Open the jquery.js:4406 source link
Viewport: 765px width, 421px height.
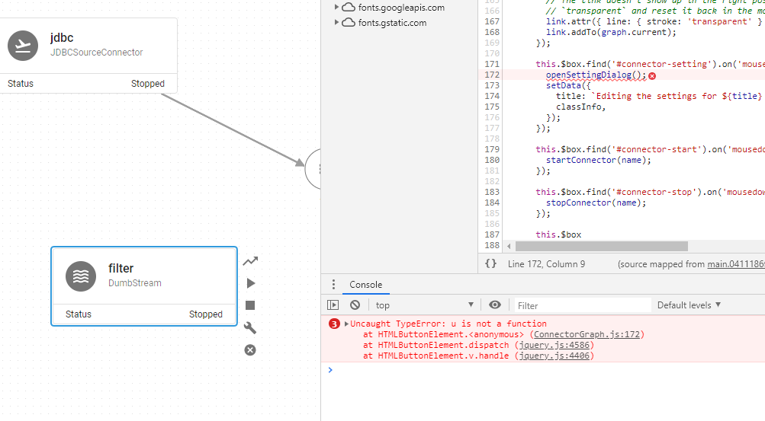pos(554,356)
